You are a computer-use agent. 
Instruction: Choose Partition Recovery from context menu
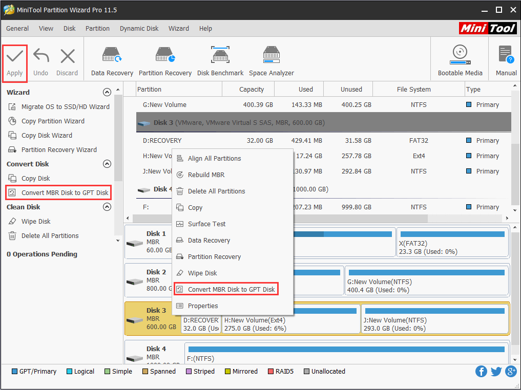(233, 257)
